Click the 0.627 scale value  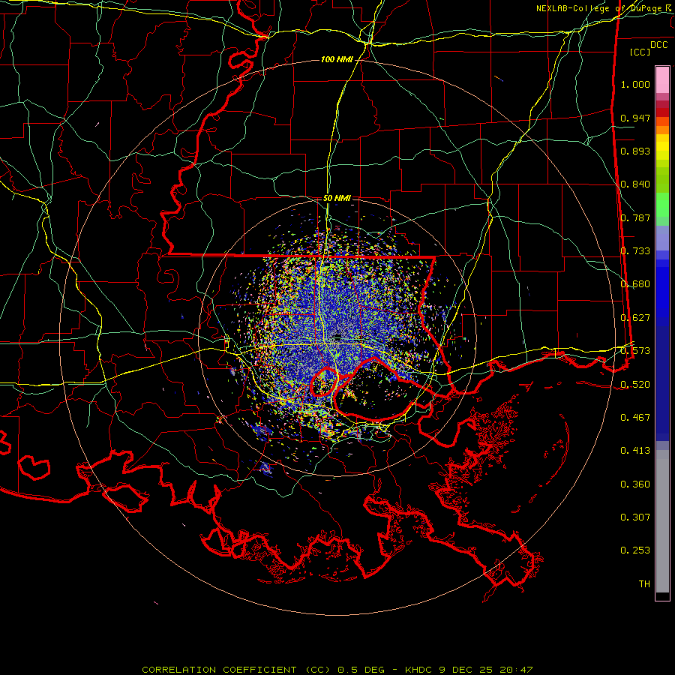(x=635, y=318)
